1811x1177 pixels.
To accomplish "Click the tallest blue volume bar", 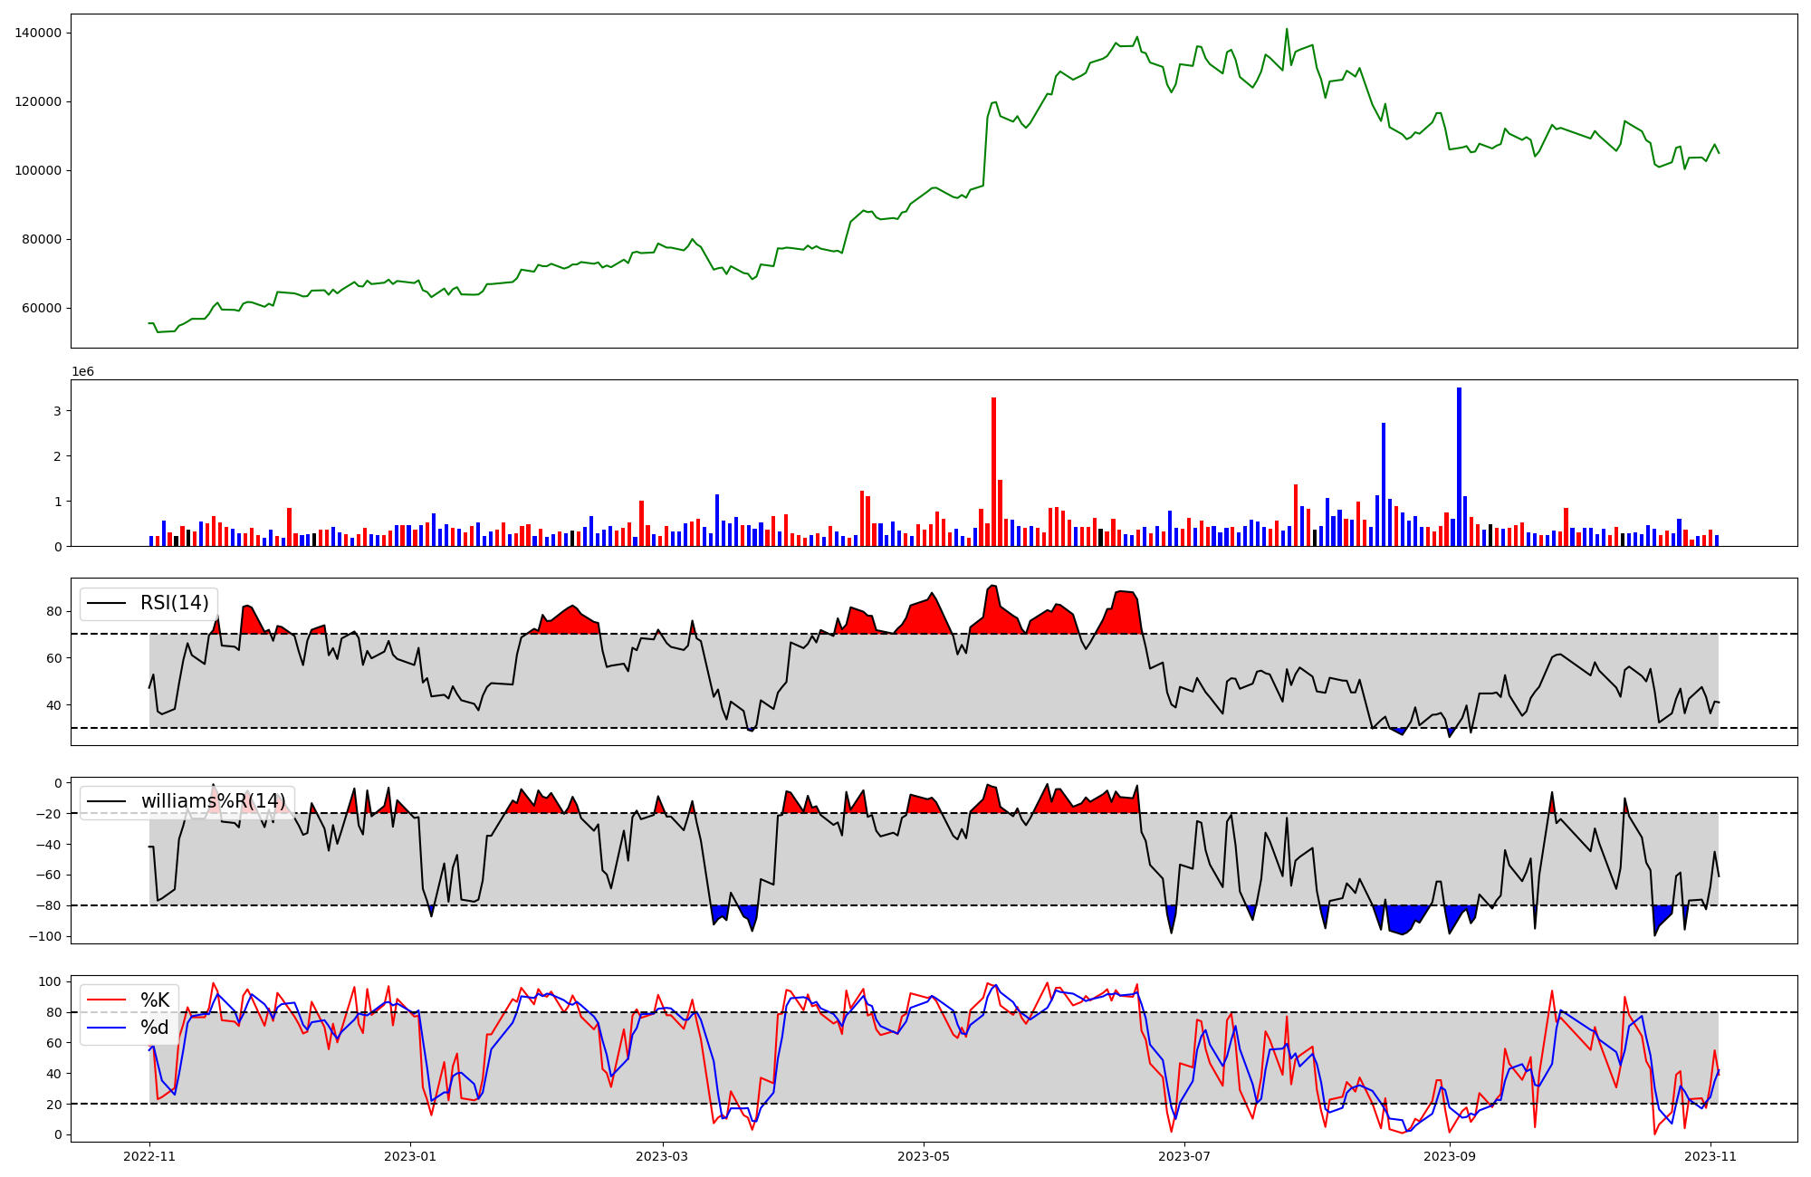I will [1459, 466].
